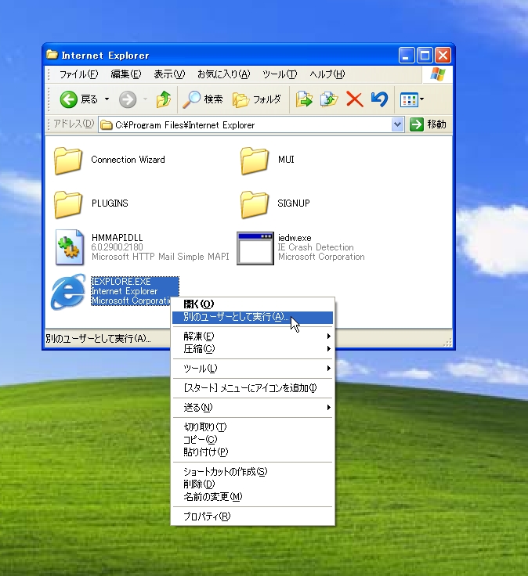The height and width of the screenshot is (576, 528).
Task: Minimize the Internet Explorer folder window
Action: [407, 56]
